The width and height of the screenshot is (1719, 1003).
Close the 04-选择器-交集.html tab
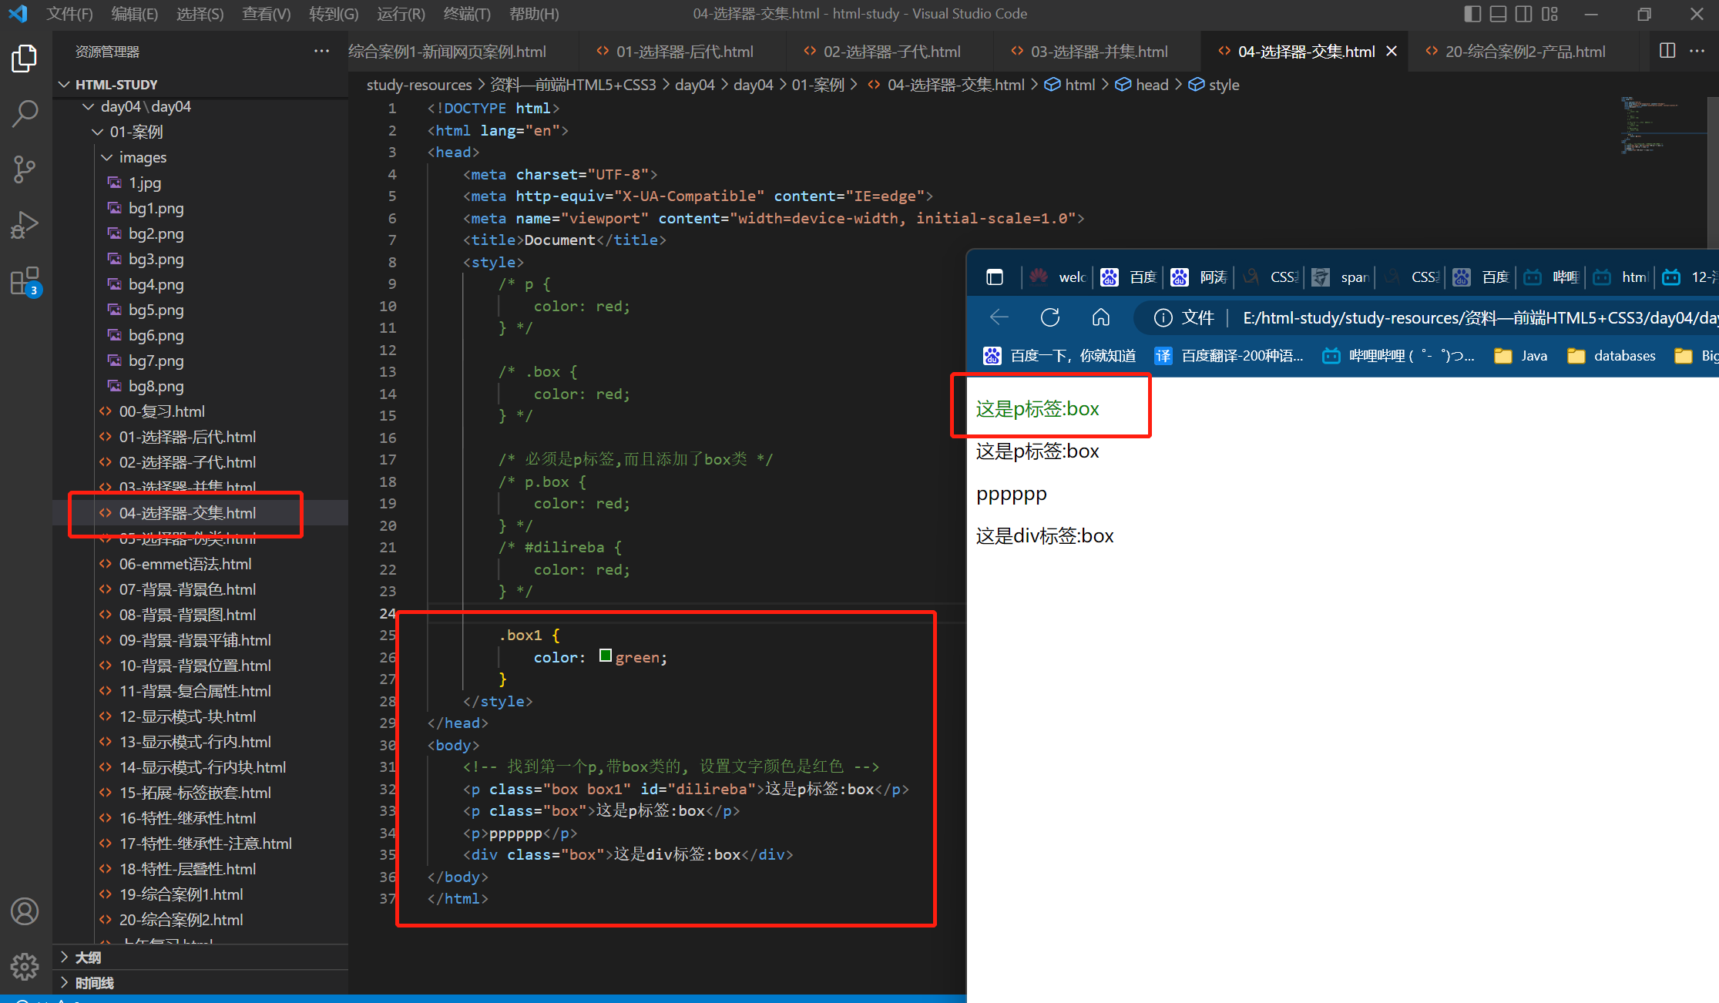(1392, 52)
